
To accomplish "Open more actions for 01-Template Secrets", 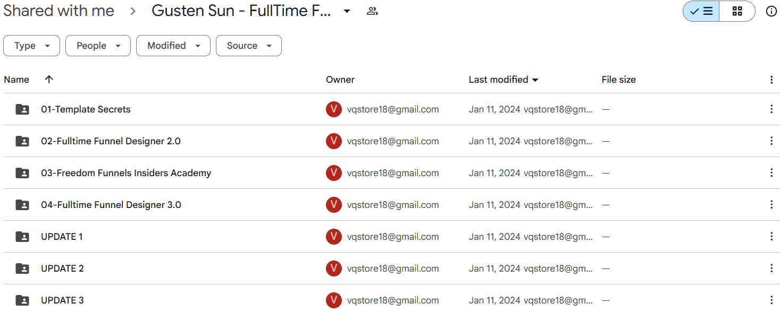I will pyautogui.click(x=771, y=109).
